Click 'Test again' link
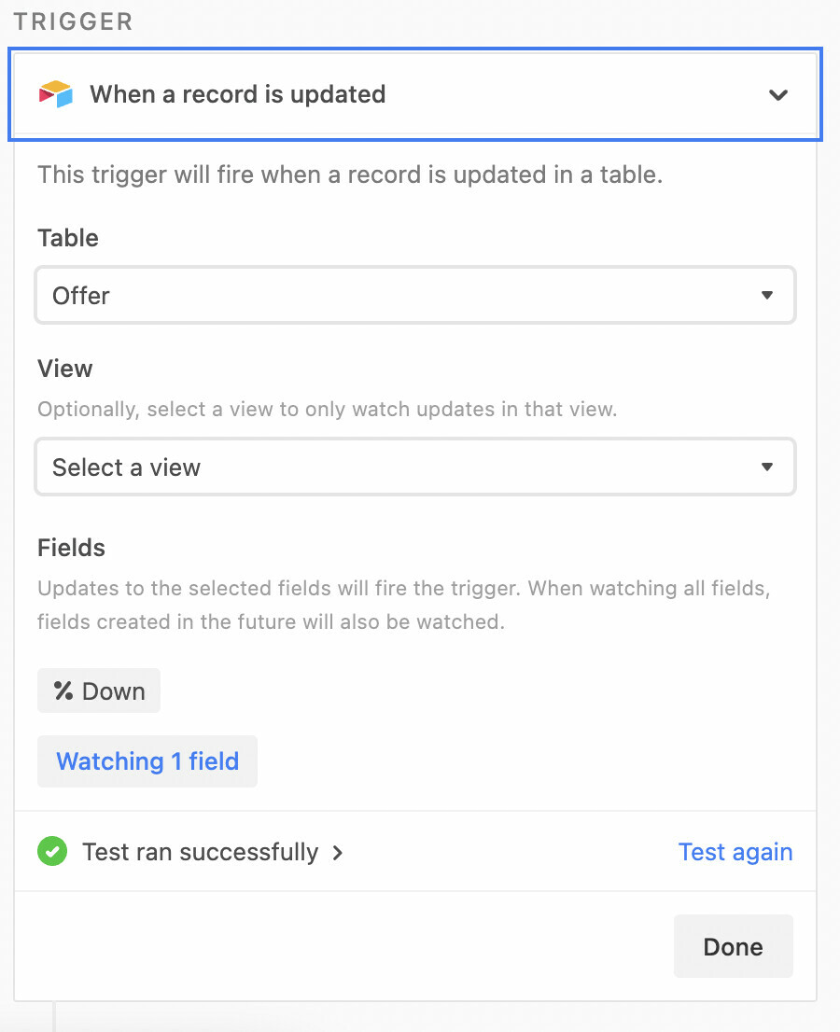The height and width of the screenshot is (1032, 840). (735, 852)
